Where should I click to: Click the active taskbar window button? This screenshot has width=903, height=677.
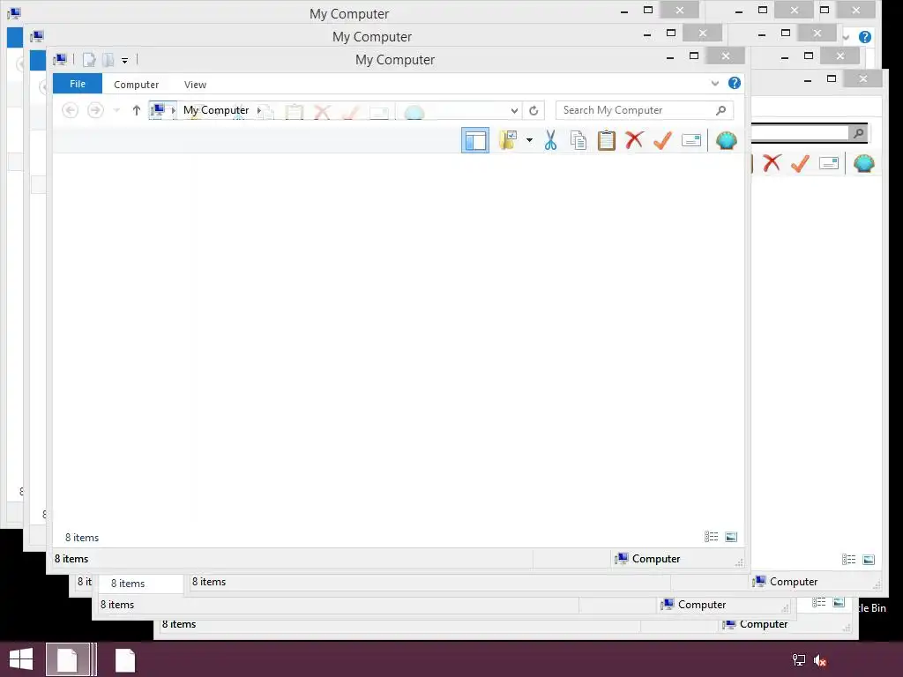pyautogui.click(x=68, y=659)
